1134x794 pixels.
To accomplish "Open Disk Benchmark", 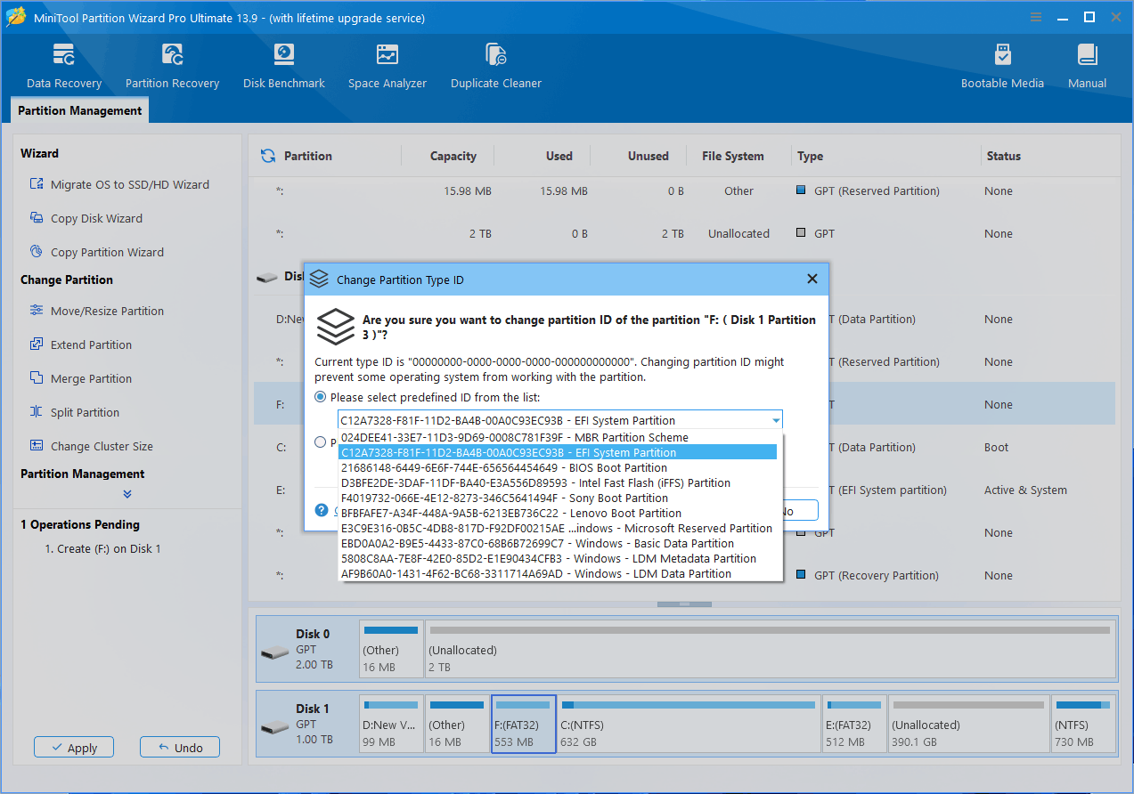I will [x=283, y=67].
